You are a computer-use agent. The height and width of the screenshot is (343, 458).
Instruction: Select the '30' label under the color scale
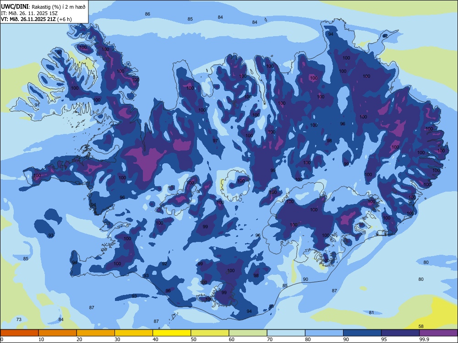117,339
